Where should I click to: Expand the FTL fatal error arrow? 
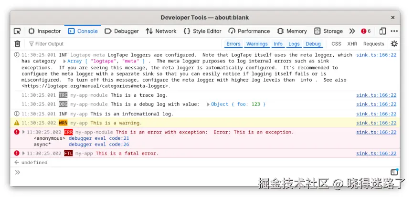tap(23, 153)
